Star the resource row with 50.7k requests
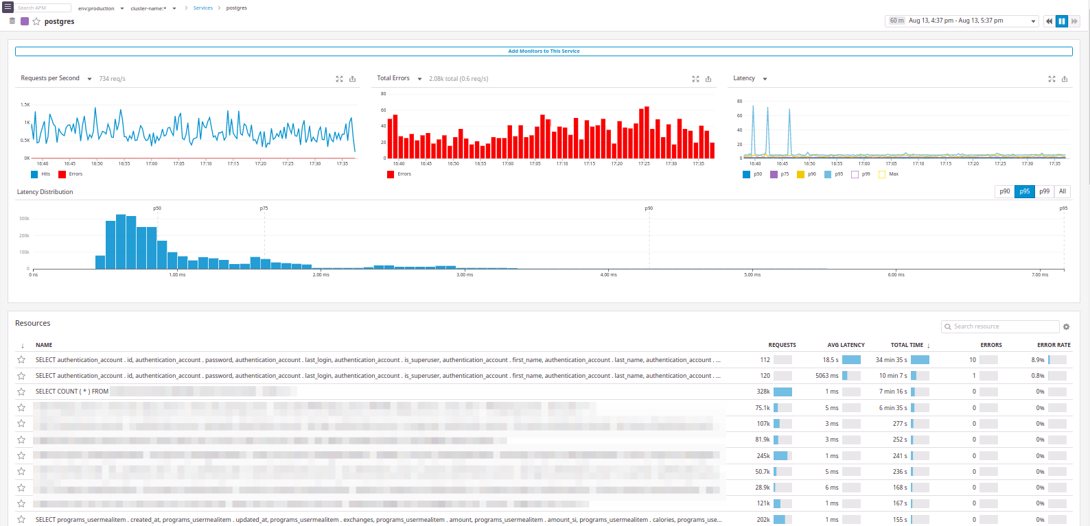This screenshot has width=1090, height=526. tap(21, 471)
